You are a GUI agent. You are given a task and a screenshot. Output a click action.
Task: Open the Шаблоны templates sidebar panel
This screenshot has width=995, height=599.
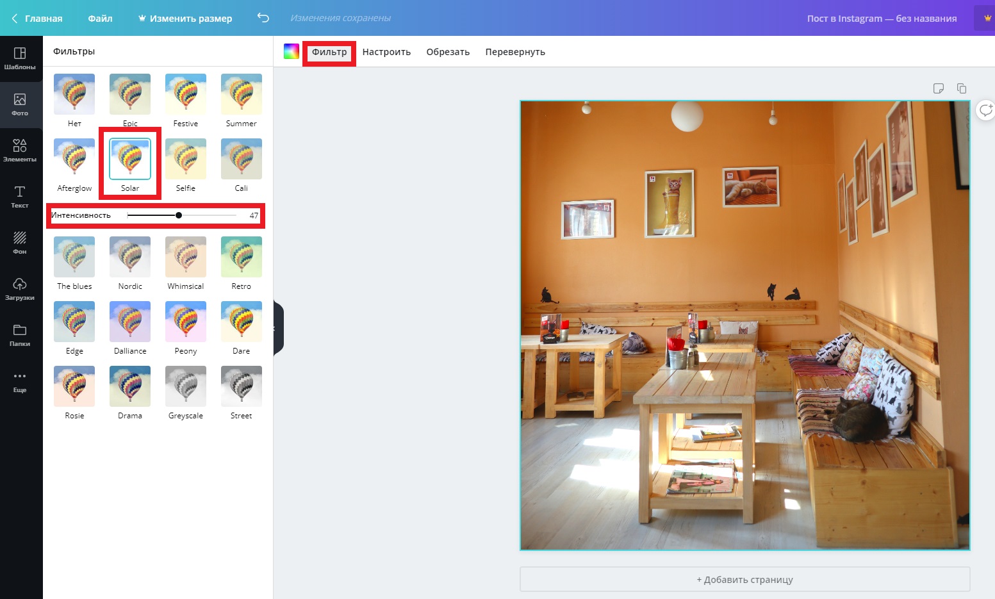coord(20,58)
